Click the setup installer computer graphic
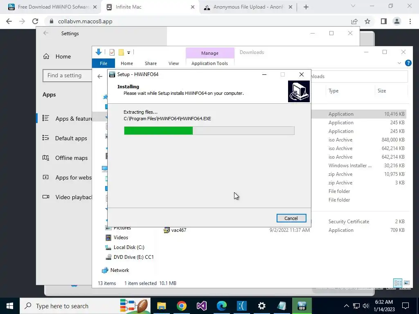The image size is (419, 314). point(299,91)
